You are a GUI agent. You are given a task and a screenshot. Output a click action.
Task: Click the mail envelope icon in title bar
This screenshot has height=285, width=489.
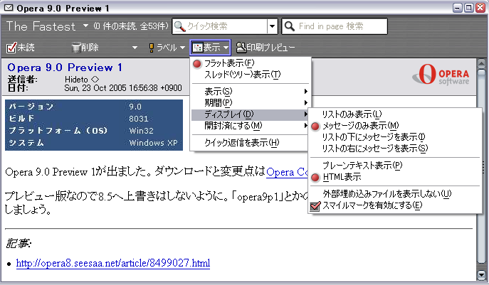pyautogui.click(x=9, y=8)
